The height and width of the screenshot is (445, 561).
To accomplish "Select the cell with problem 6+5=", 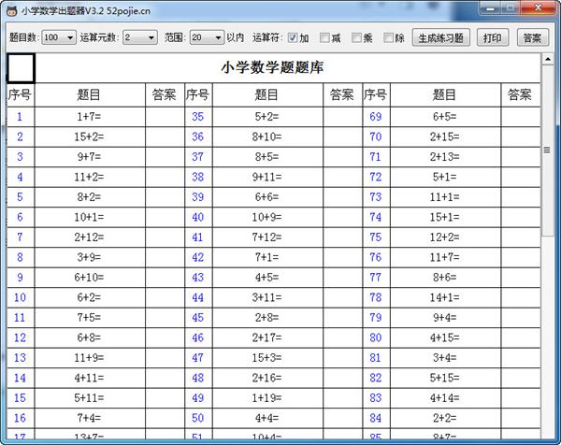I will tap(445, 117).
